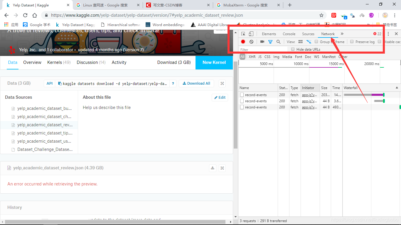Switch to the Discussion tab
Image resolution: width=401 pixels, height=225 pixels.
pos(91,62)
